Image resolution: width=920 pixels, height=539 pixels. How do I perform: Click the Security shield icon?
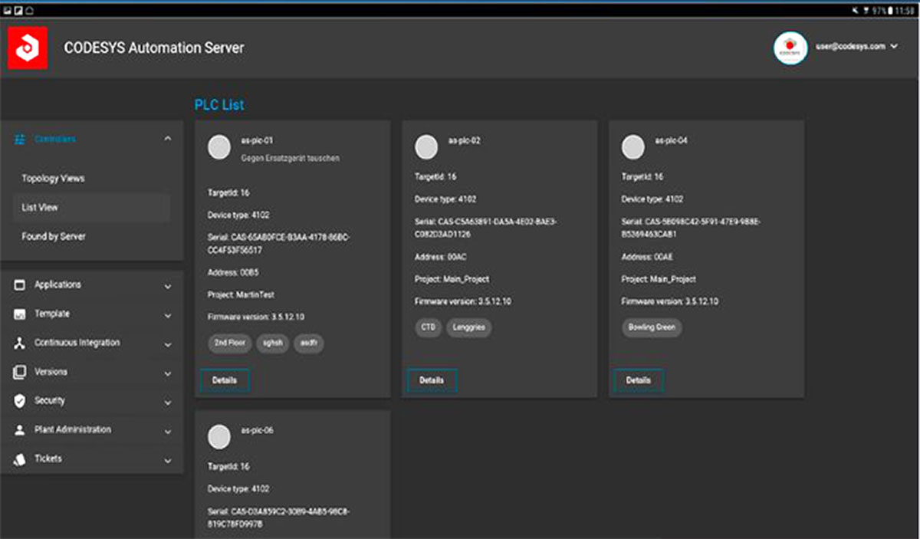click(x=20, y=401)
